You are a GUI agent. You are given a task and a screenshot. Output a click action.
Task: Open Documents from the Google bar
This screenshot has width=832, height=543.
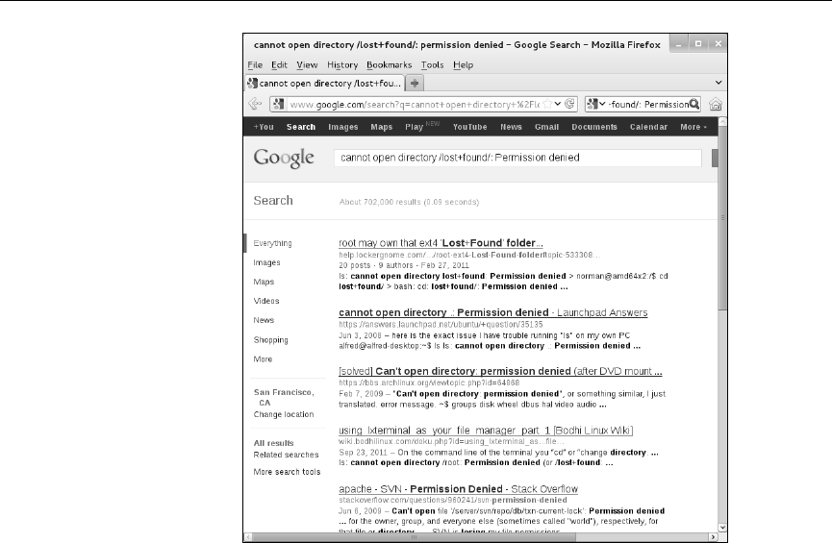(x=594, y=127)
